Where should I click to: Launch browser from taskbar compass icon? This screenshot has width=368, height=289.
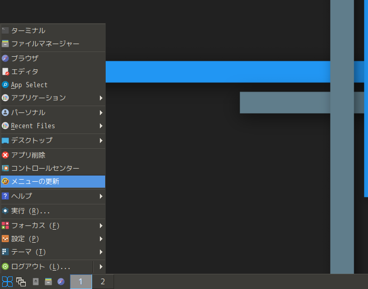coord(61,282)
